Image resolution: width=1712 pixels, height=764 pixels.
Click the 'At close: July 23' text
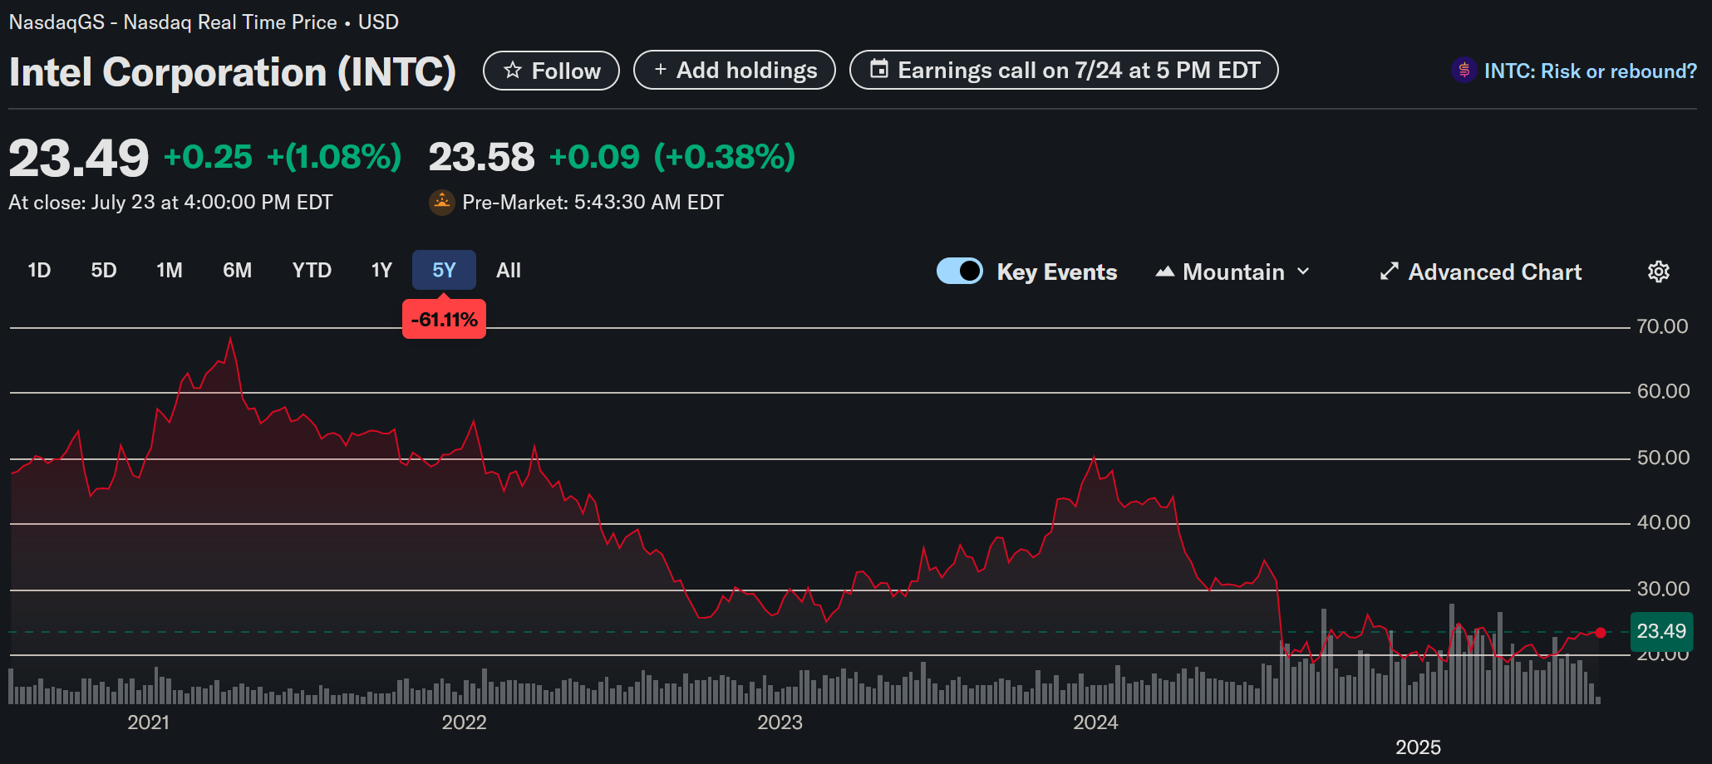(170, 203)
